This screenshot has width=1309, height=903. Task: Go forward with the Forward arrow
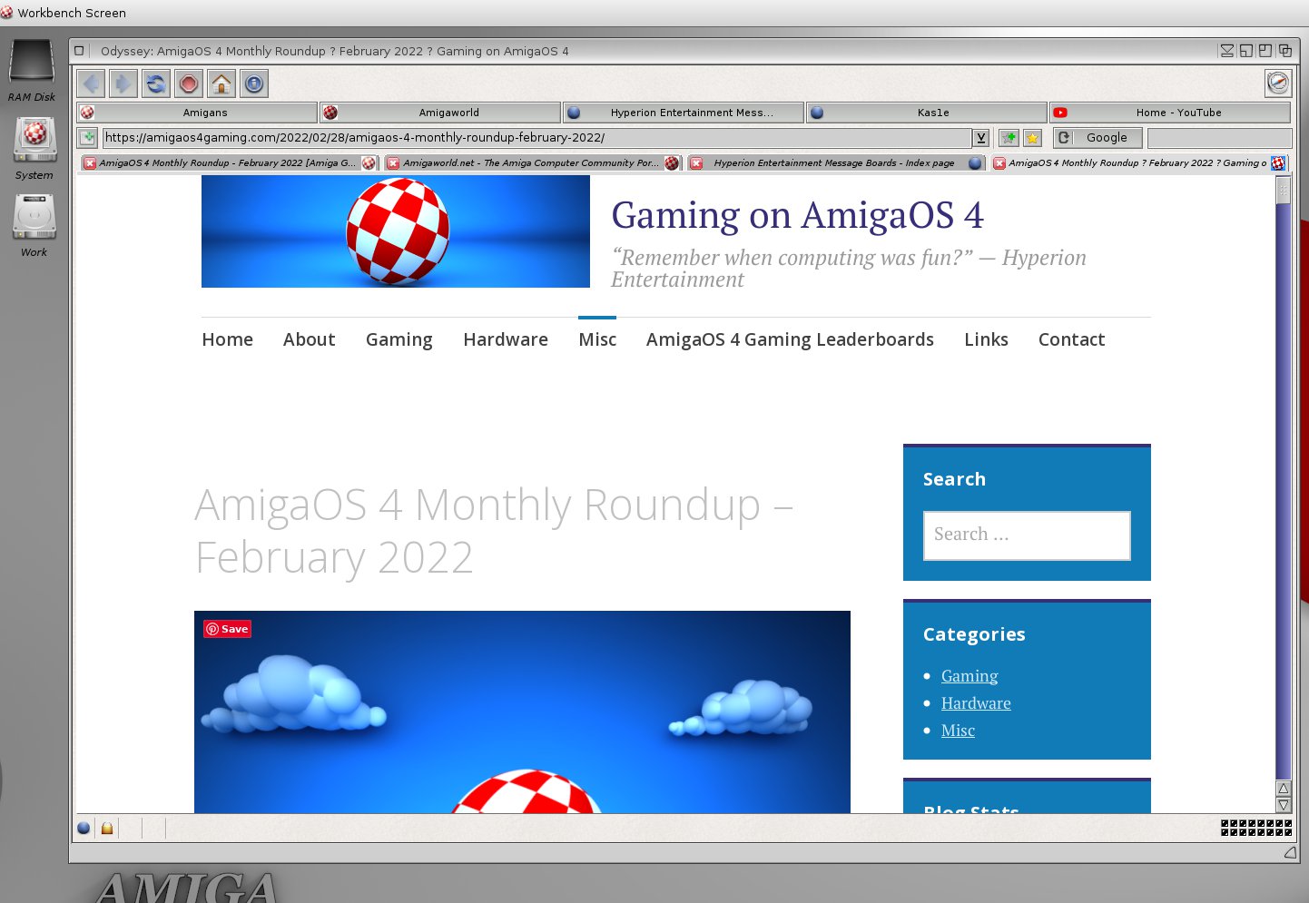[x=123, y=84]
